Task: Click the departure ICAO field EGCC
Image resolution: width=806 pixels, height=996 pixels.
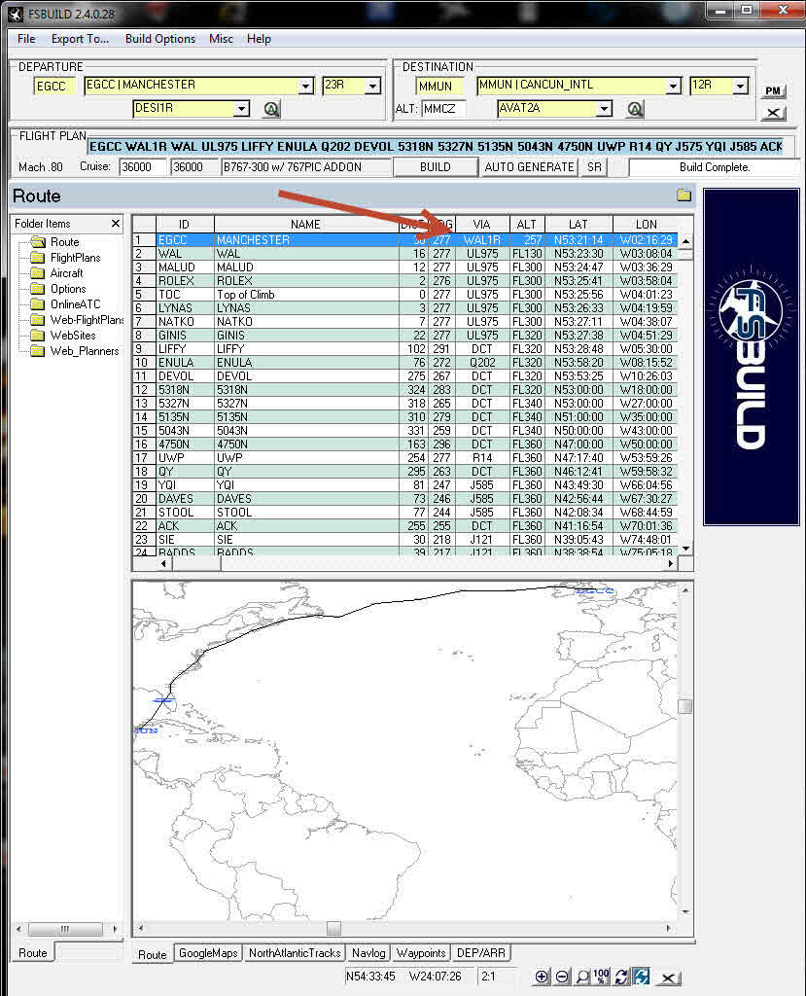Action: [53, 86]
